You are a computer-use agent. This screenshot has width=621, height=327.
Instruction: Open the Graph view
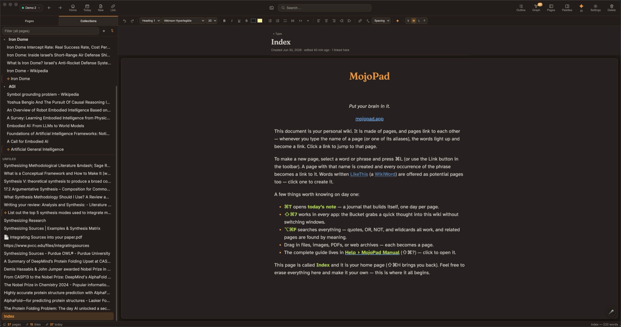tap(536, 8)
